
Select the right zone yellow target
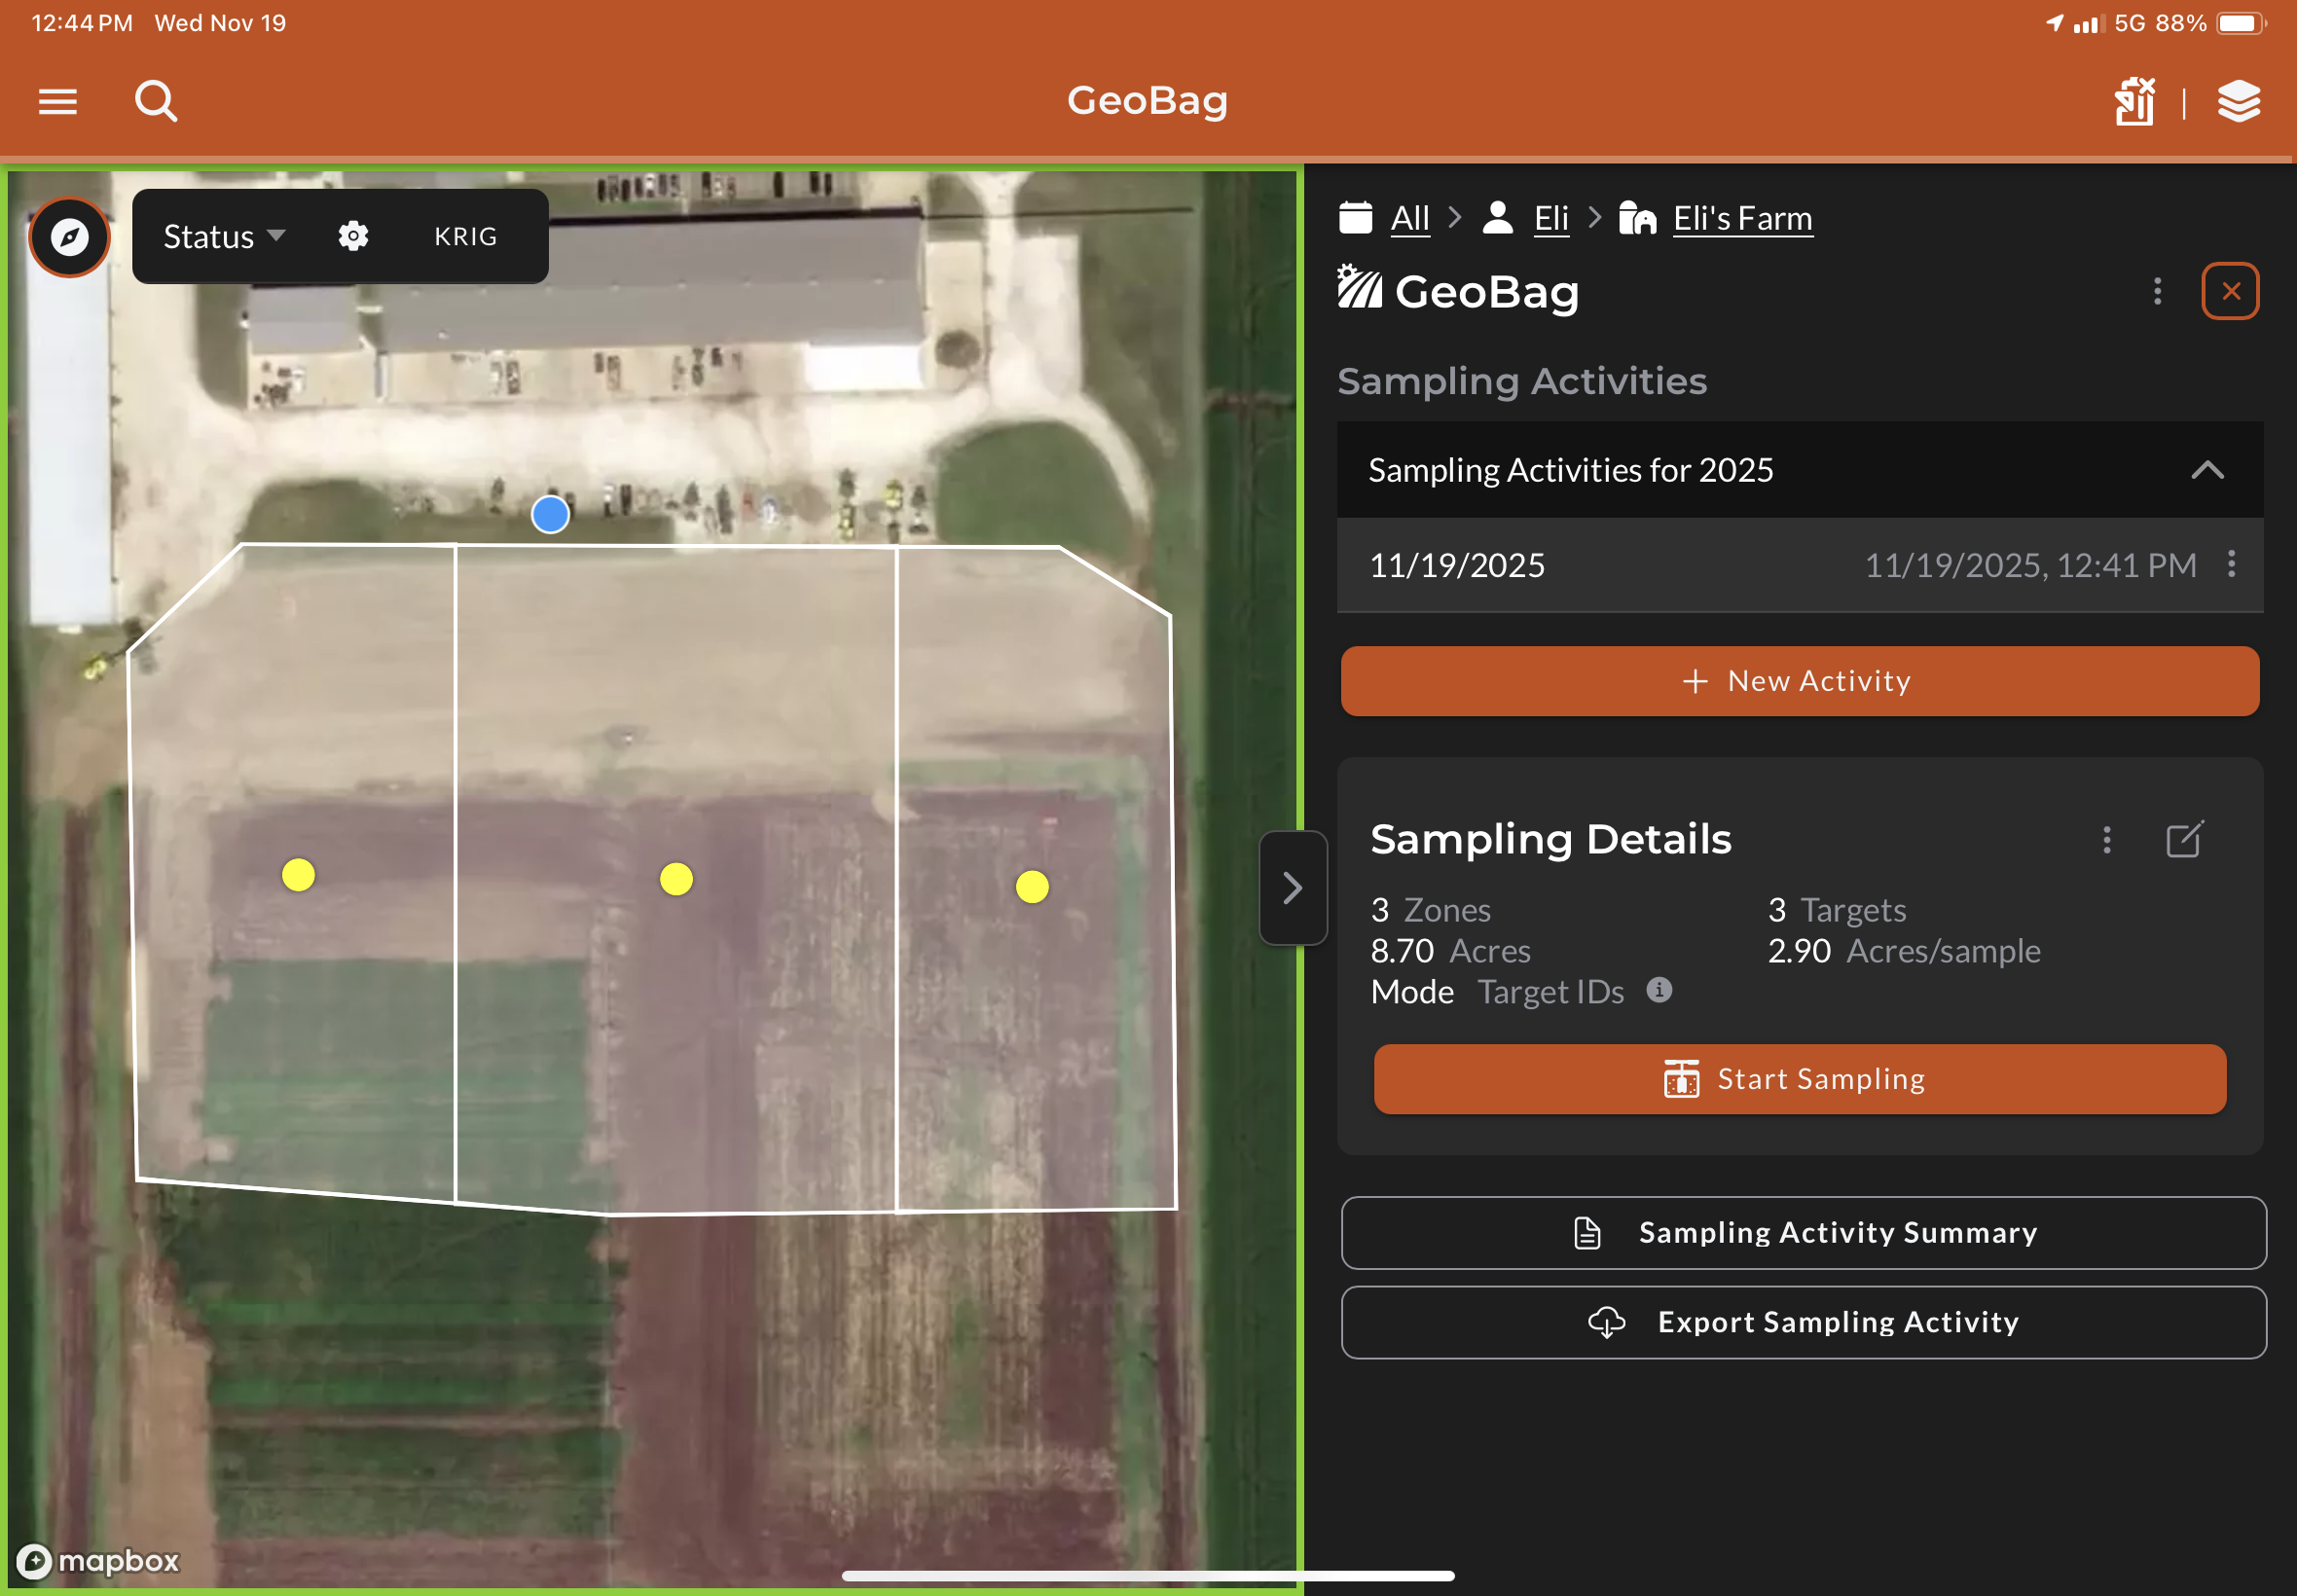[1032, 886]
